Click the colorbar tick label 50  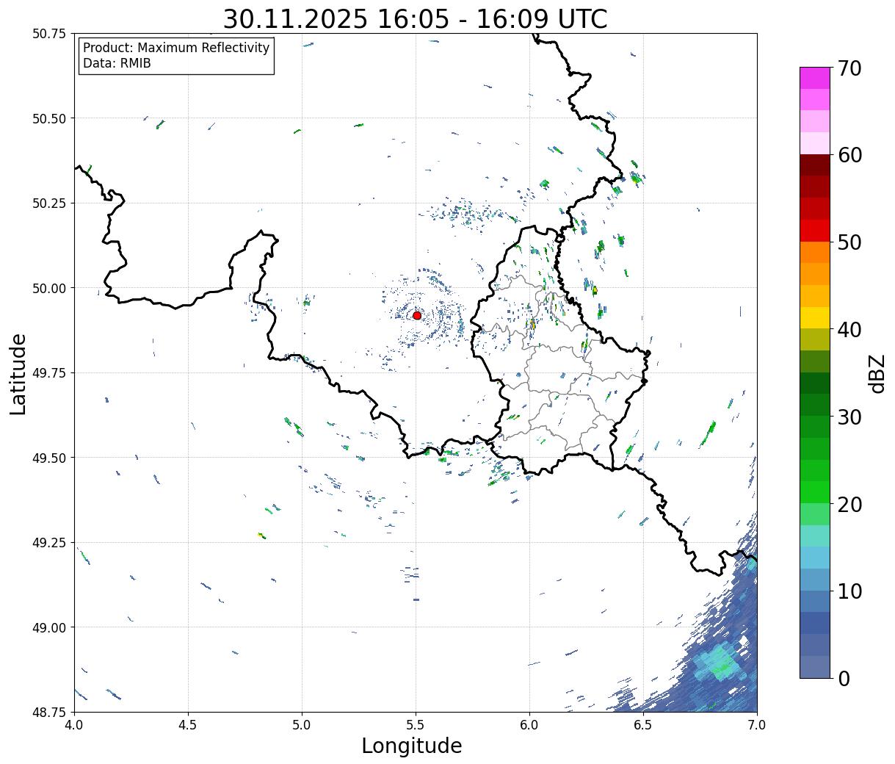tap(849, 242)
